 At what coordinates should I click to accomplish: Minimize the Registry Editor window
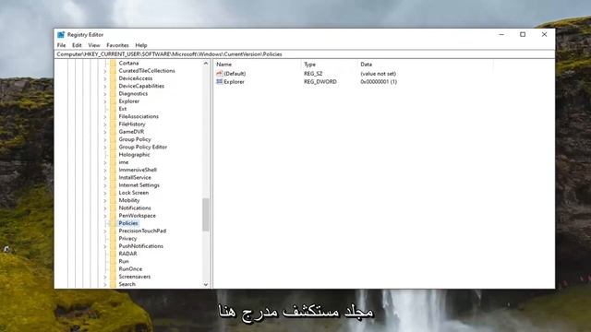coord(501,35)
